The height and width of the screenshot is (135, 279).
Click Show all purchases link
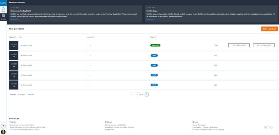coord(31,94)
